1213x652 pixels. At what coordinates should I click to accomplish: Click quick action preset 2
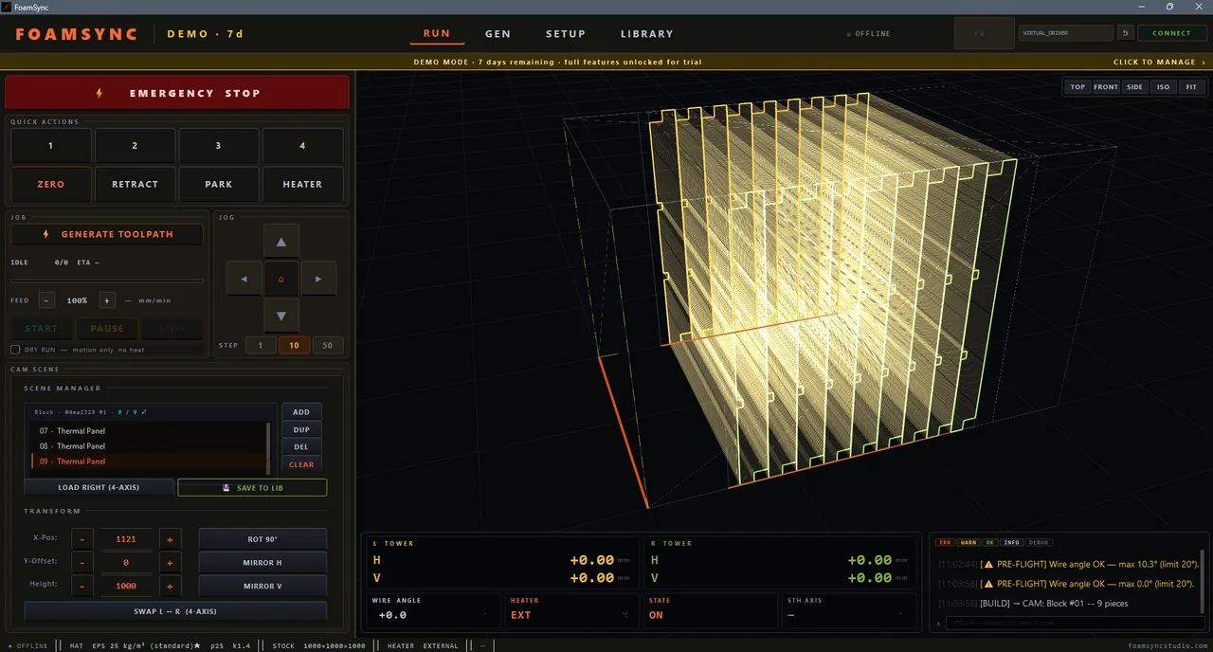135,146
